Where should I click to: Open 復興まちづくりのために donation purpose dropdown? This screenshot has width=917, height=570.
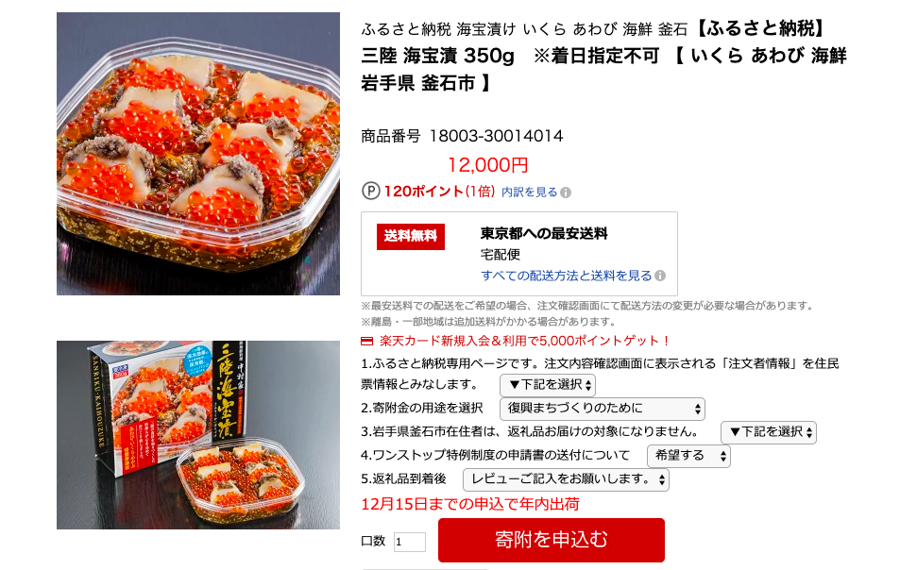pos(603,409)
